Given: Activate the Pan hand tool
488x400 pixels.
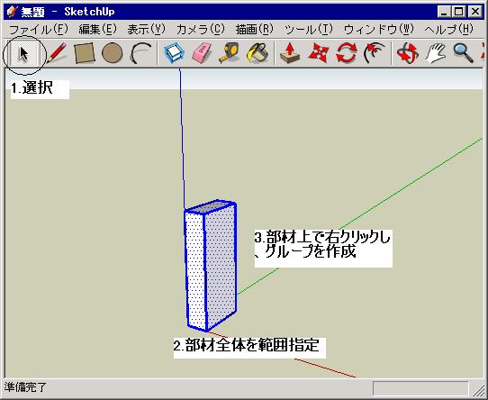Looking at the screenshot, I should tap(435, 53).
